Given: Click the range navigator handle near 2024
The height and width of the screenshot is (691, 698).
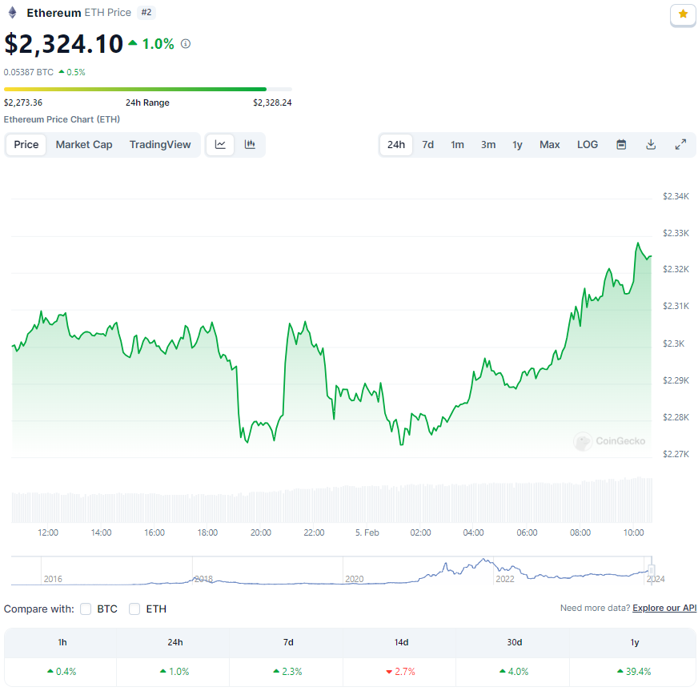Looking at the screenshot, I should click(652, 570).
